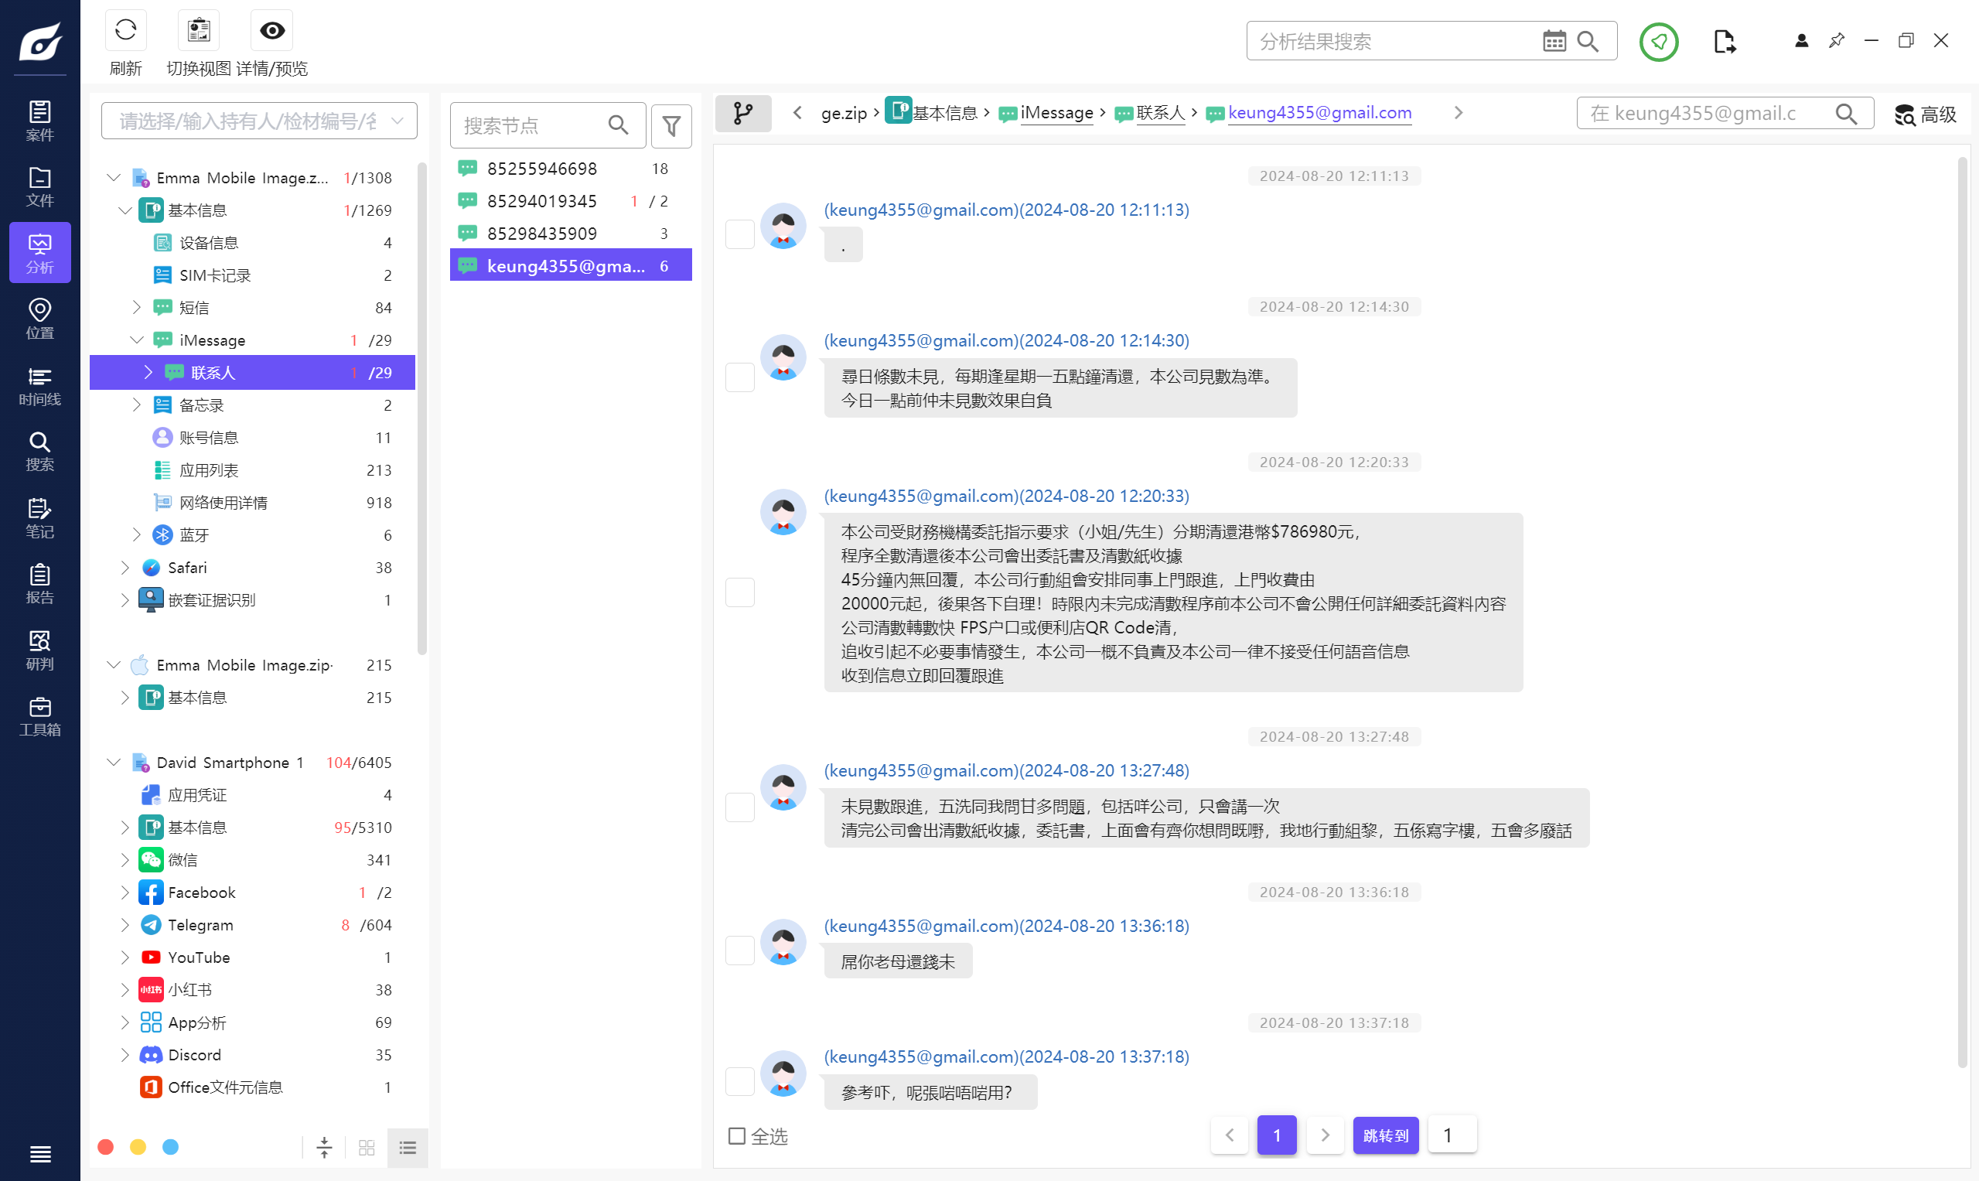Expand the Telegram tree node
The image size is (1979, 1181).
coord(125,925)
